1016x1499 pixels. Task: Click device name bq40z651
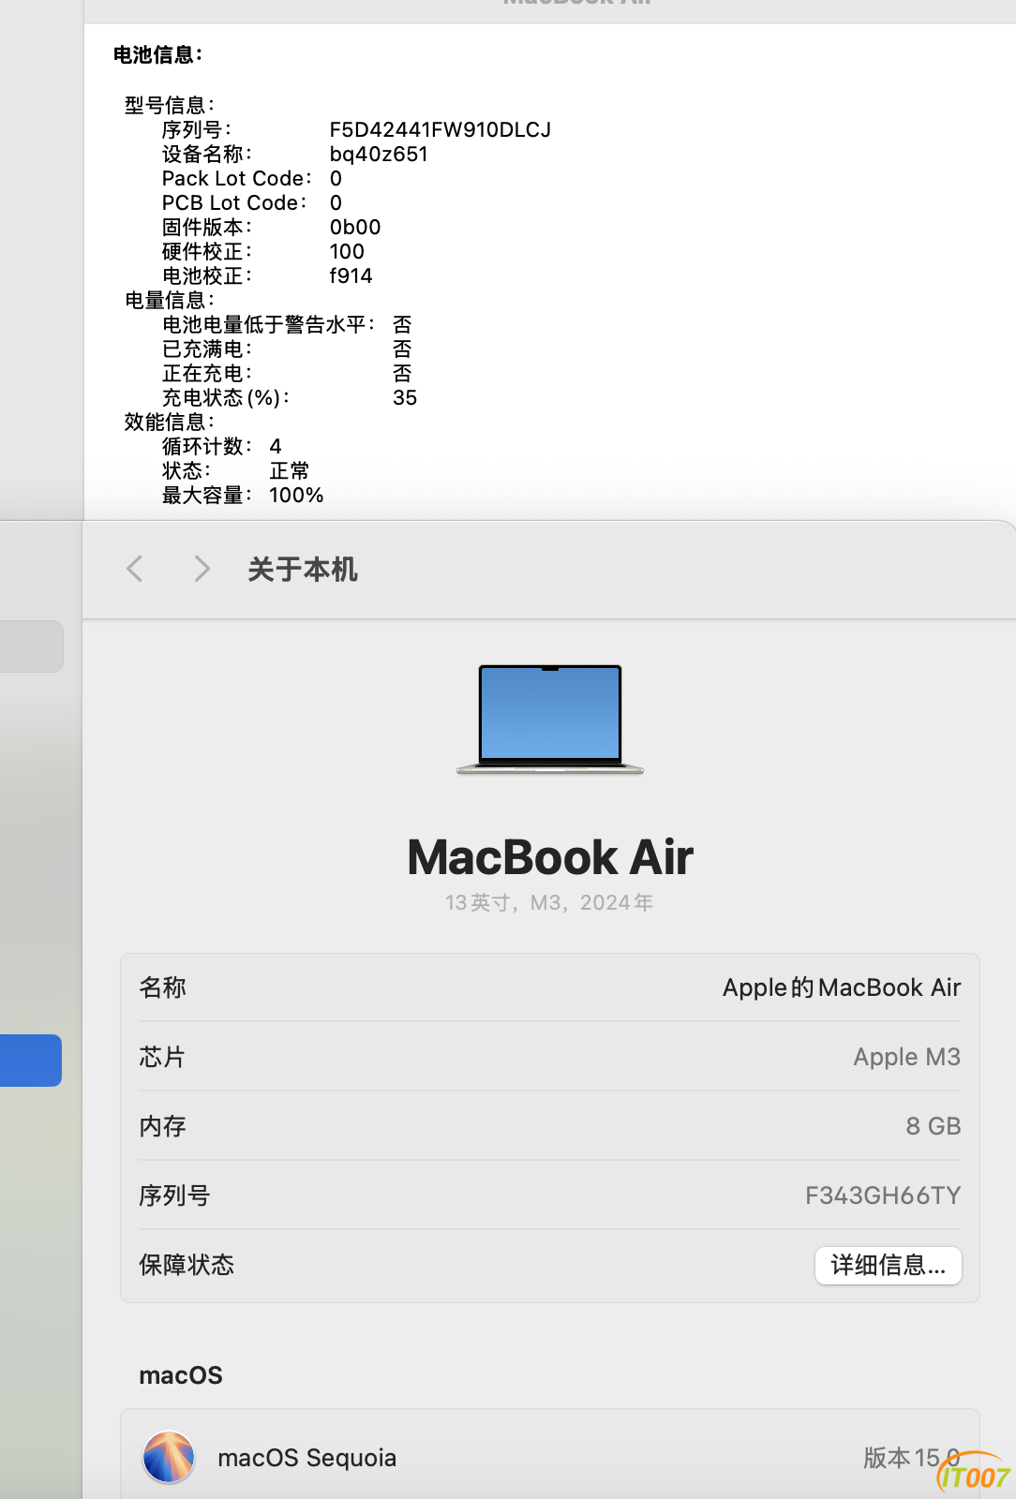coord(379,154)
